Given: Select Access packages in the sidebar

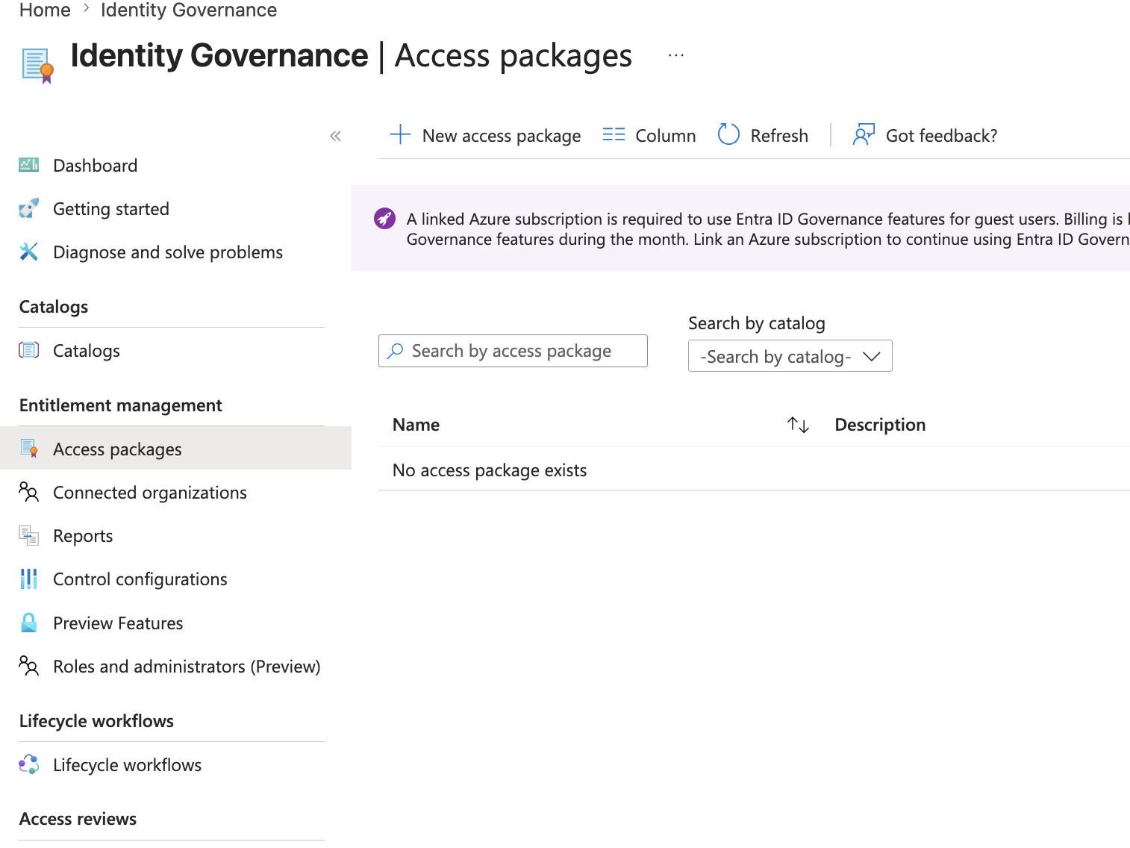Looking at the screenshot, I should 175,448.
